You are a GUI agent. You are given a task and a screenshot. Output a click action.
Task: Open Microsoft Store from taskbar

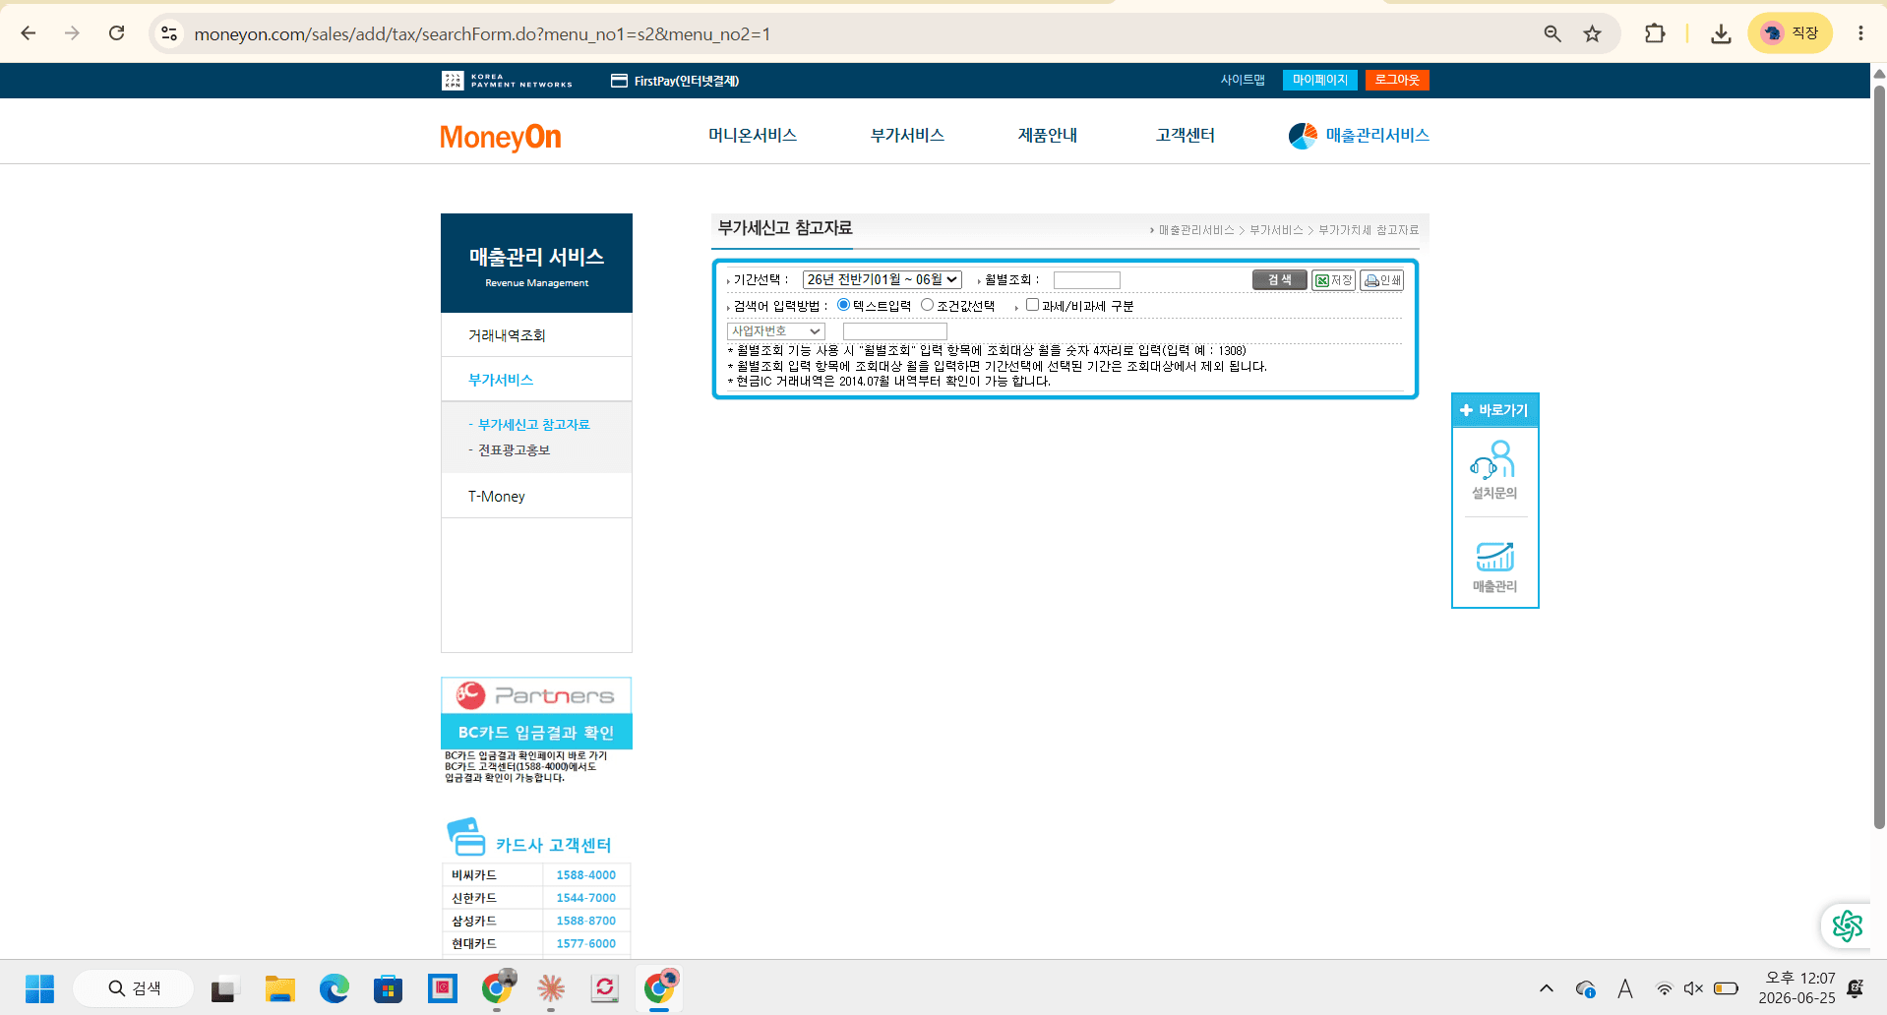click(x=389, y=988)
